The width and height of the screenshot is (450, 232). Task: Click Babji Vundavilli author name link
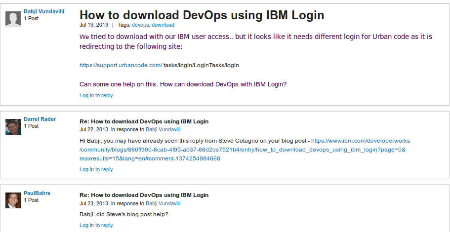click(44, 11)
